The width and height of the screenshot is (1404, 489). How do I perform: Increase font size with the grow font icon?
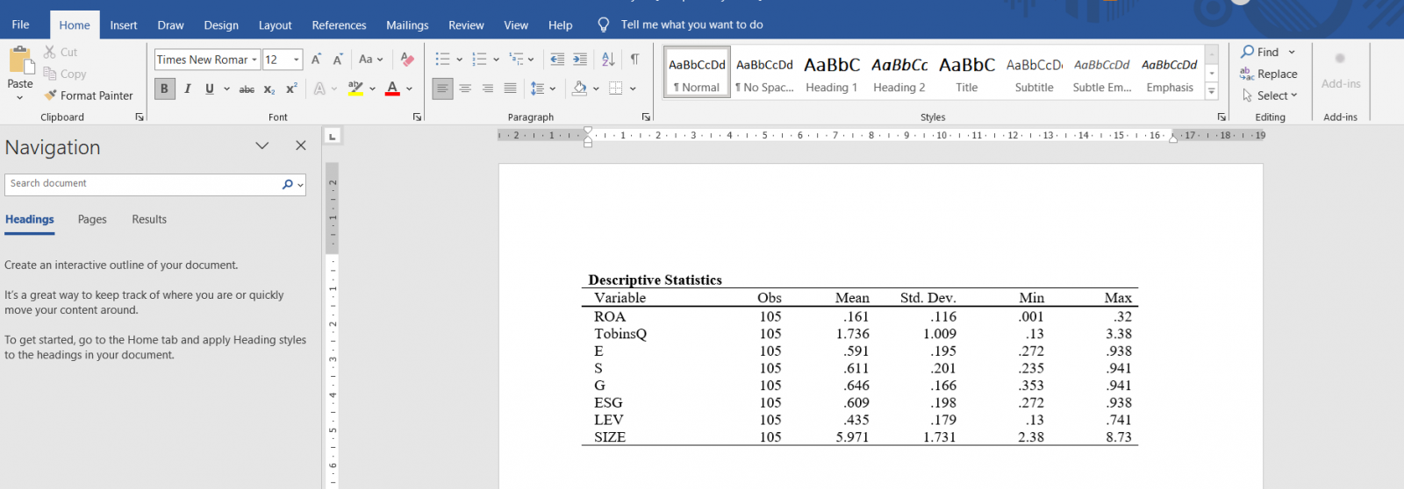point(316,60)
